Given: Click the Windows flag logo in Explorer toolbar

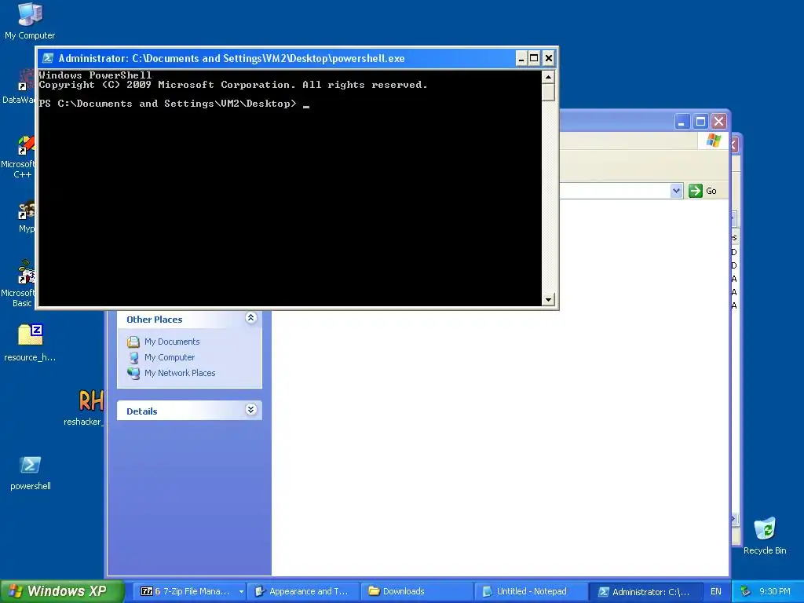Looking at the screenshot, I should (713, 141).
